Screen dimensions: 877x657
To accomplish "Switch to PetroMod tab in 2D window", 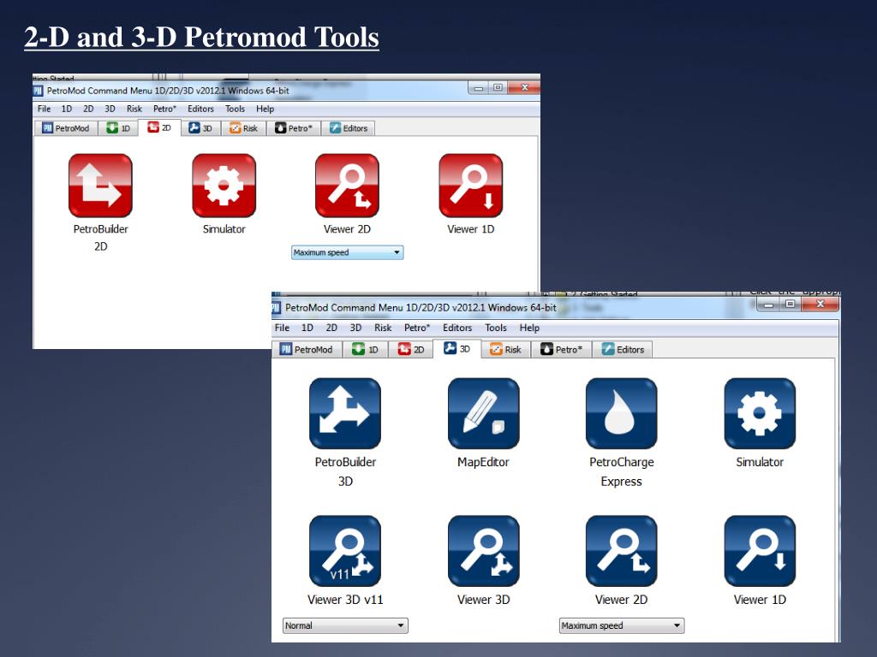I will (65, 128).
